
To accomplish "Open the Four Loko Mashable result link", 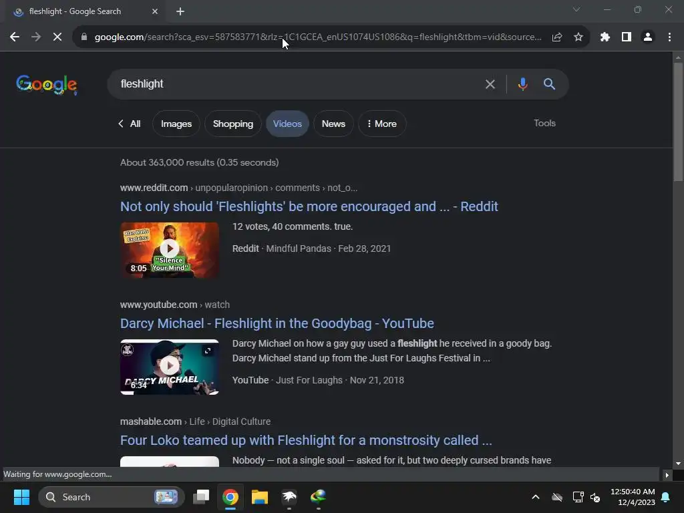I will coord(306,440).
